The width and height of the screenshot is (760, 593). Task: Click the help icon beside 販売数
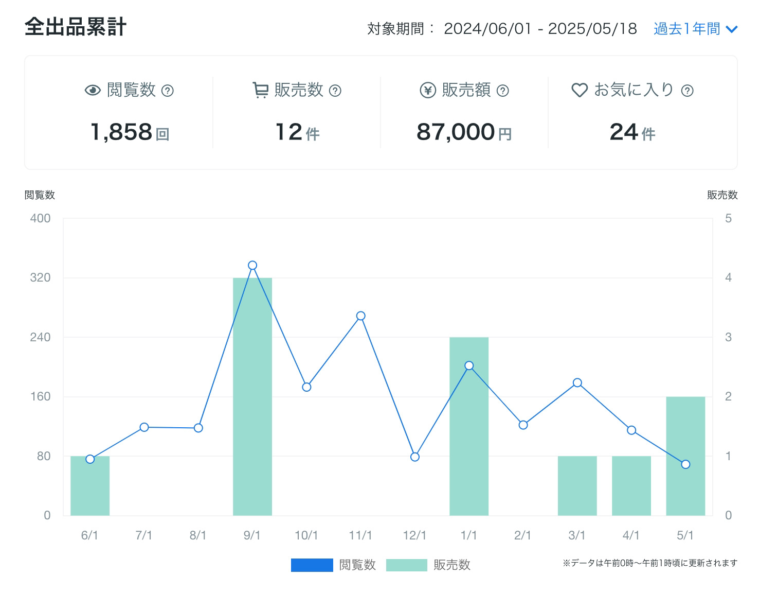pos(335,91)
